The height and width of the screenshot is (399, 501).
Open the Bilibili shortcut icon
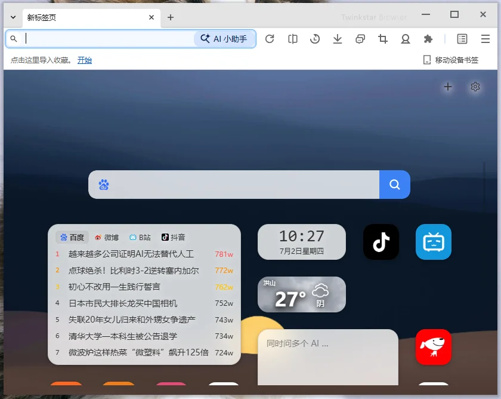(434, 242)
